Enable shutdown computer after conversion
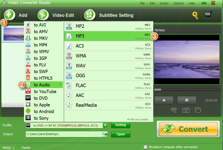 pyautogui.click(x=146, y=147)
